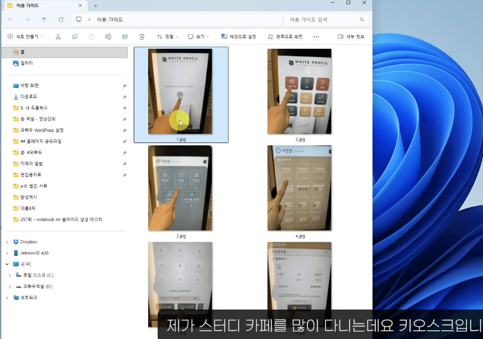The image size is (483, 339).
Task: Collapse the 내 PC tree node
Action: pyautogui.click(x=7, y=264)
